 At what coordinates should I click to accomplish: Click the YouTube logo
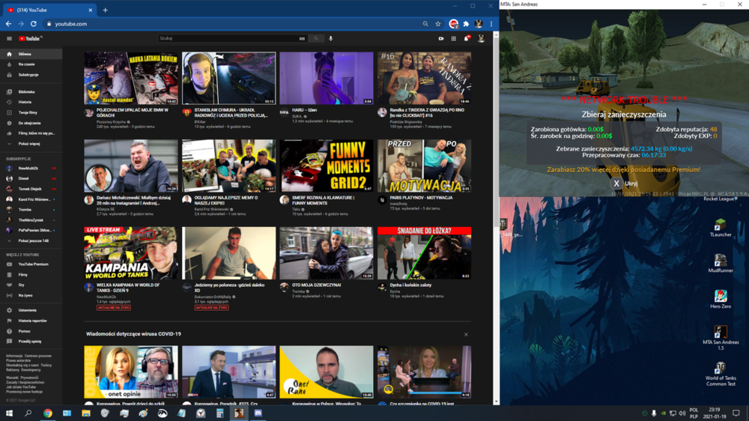pyautogui.click(x=30, y=38)
